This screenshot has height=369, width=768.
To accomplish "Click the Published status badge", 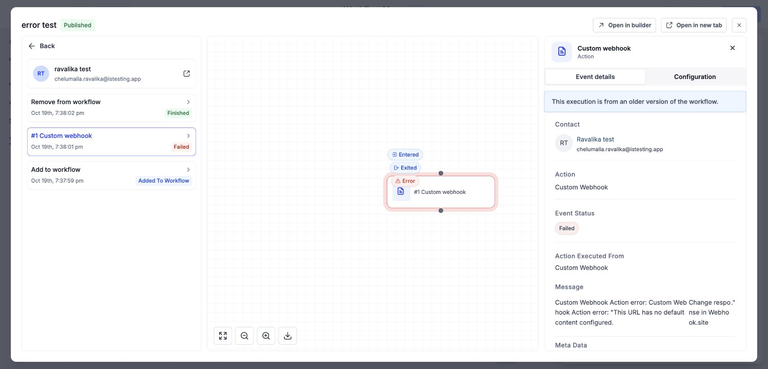I will click(x=77, y=25).
